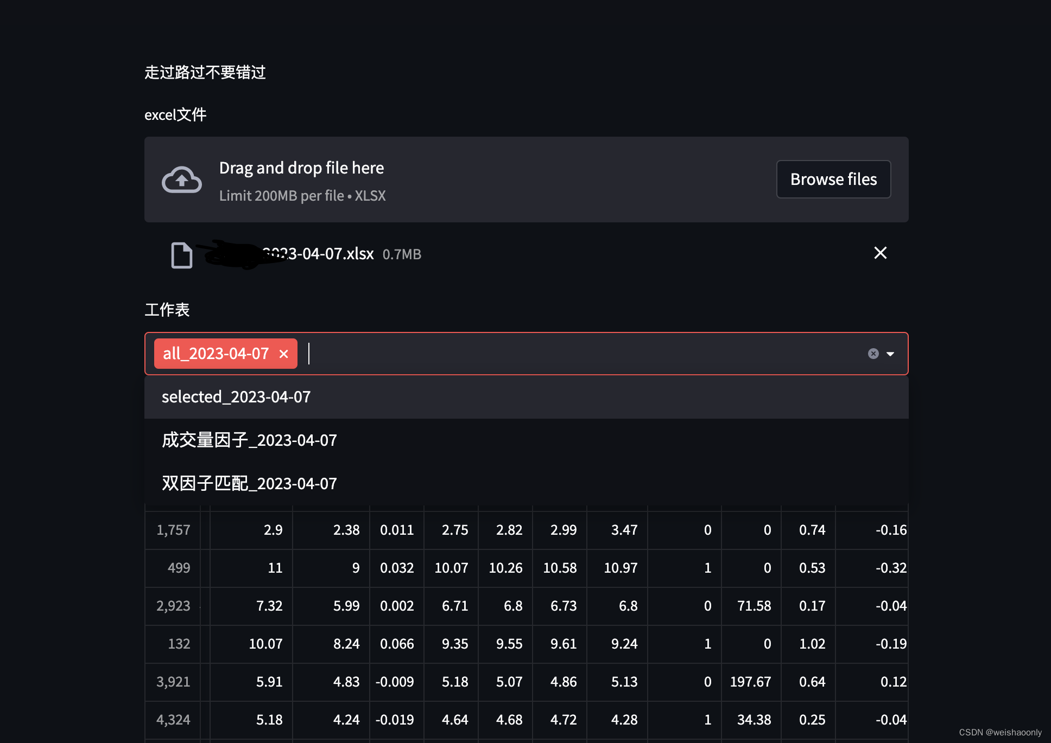Select row index 132
The height and width of the screenshot is (743, 1051).
[173, 644]
